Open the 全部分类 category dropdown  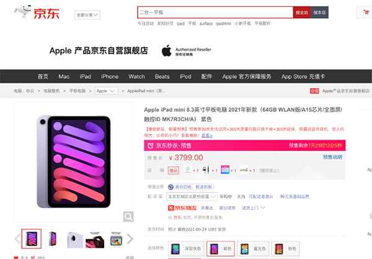click(87, 15)
